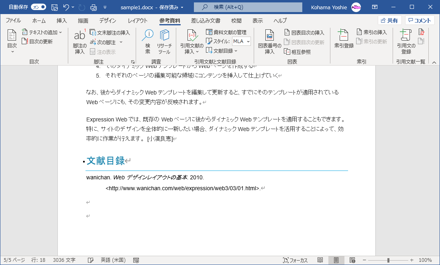Open テキストの追加 dropdown
The width and height of the screenshot is (440, 265).
[42, 32]
